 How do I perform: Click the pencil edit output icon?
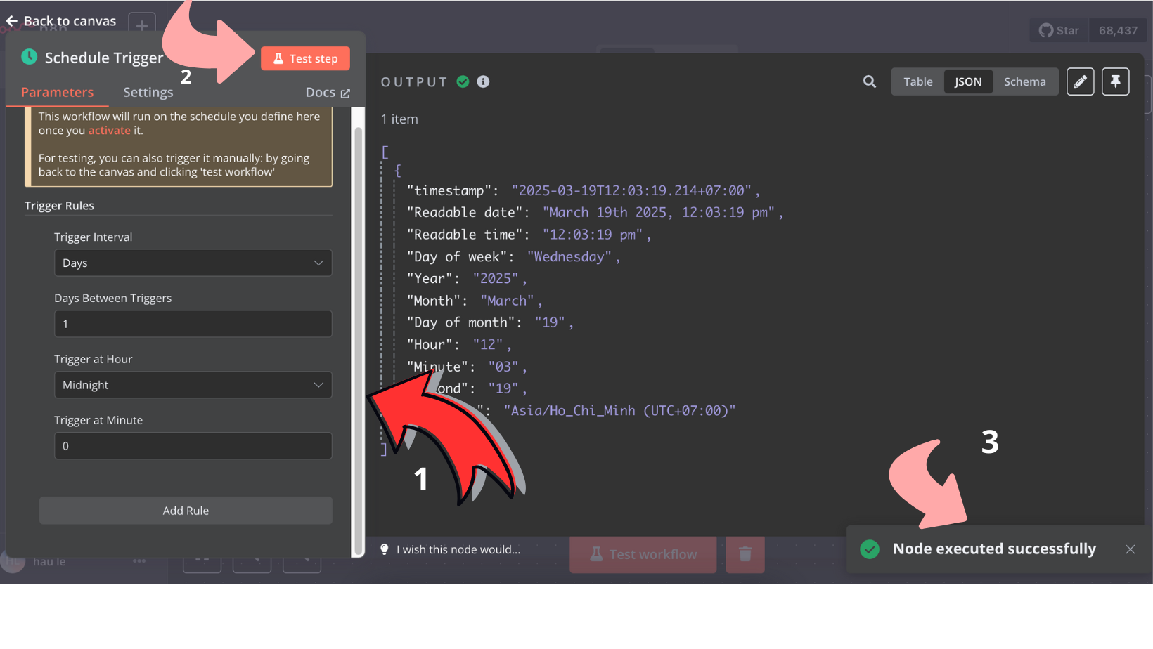[x=1081, y=81]
